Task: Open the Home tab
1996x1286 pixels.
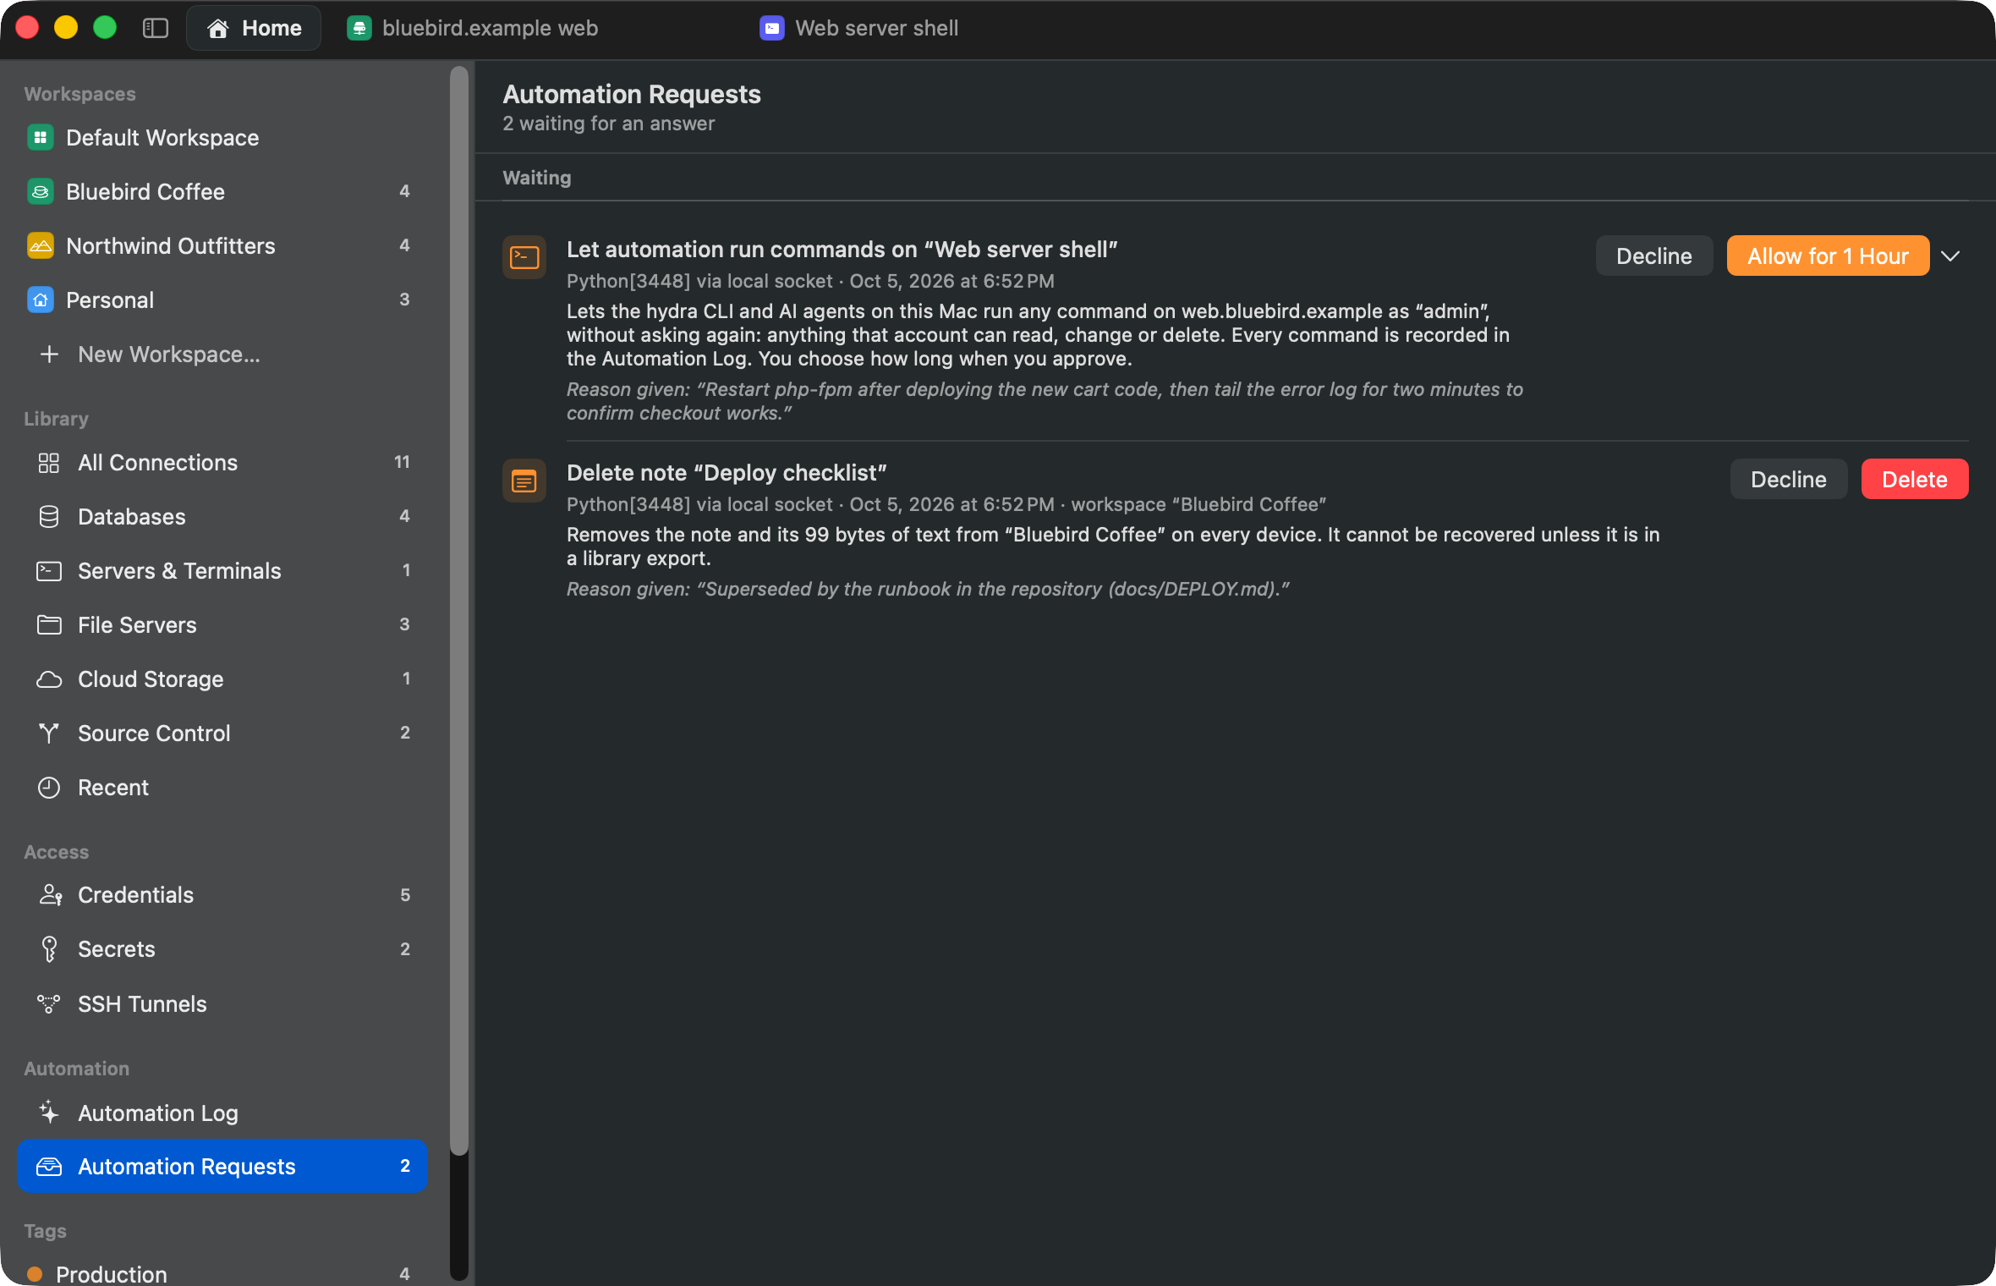Action: (x=254, y=28)
